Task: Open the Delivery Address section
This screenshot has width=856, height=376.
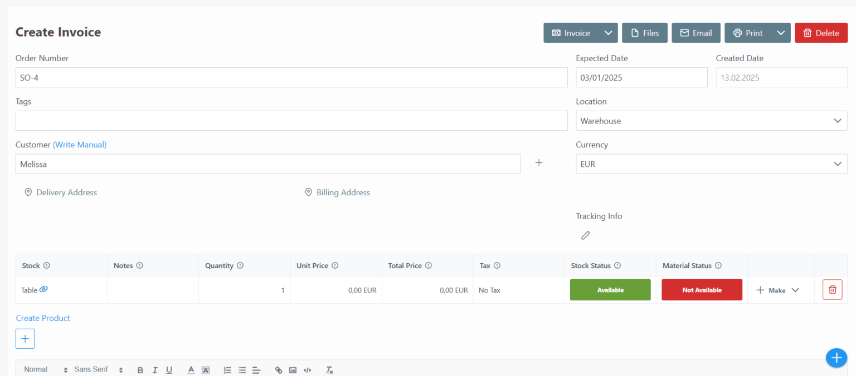Action: coord(60,192)
